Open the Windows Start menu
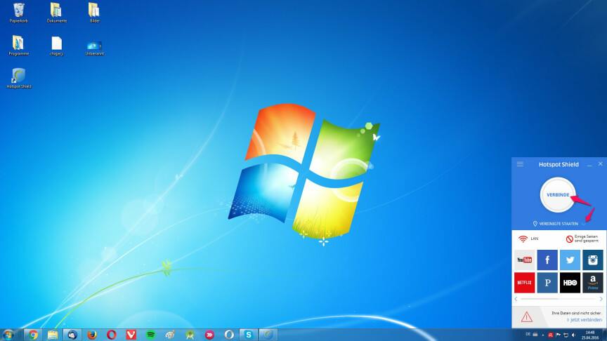This screenshot has width=607, height=341. 8,335
